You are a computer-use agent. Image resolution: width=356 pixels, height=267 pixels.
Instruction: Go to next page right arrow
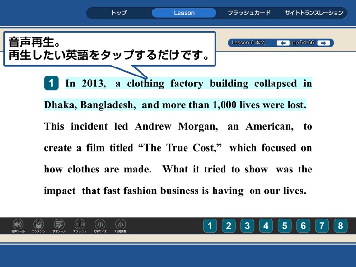pyautogui.click(x=324, y=43)
